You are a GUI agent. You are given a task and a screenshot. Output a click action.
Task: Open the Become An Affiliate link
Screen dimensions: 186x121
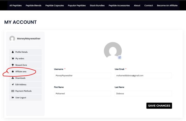point(167,6)
